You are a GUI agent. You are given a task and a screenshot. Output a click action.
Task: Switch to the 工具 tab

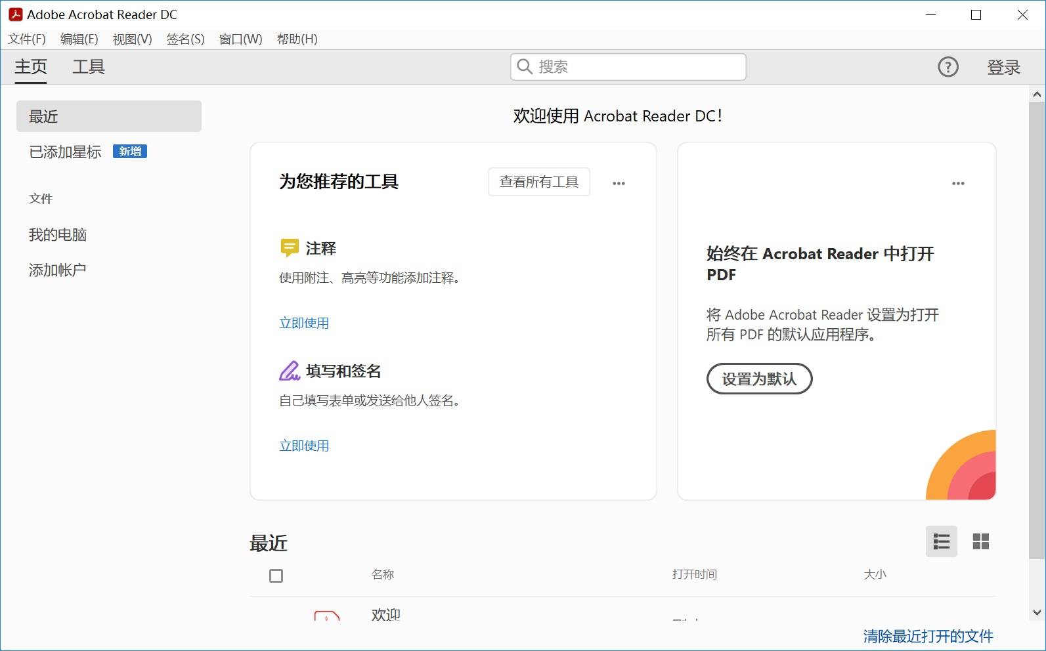point(89,67)
